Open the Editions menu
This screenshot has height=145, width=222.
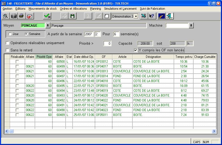tap(20, 9)
